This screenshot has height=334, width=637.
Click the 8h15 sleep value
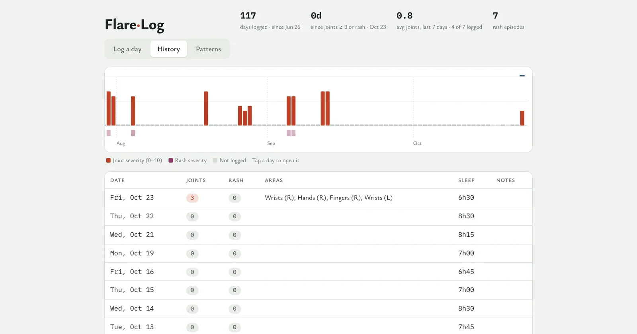(466, 235)
